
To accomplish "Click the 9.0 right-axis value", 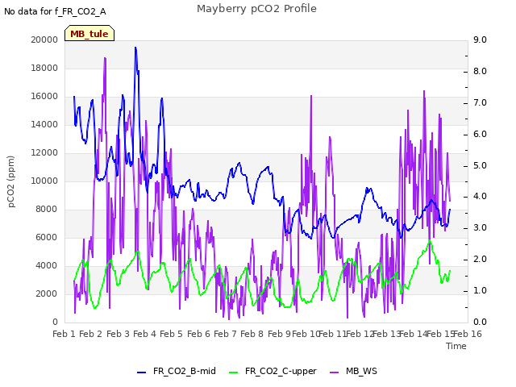I will (480, 40).
